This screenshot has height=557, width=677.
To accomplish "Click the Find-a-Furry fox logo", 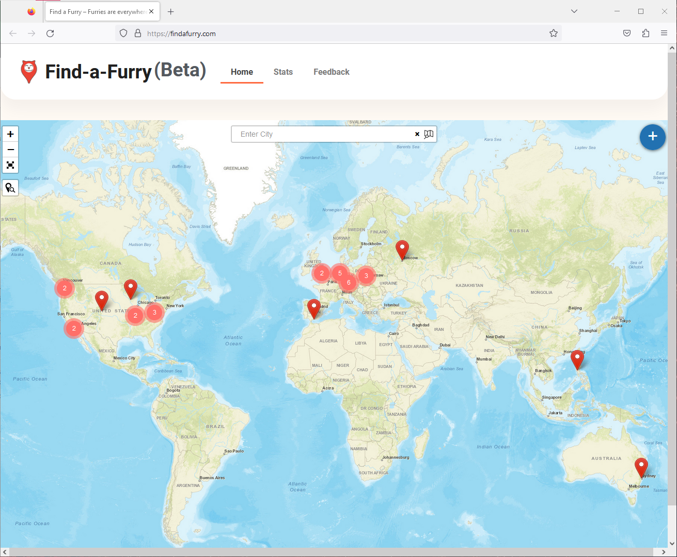I will coord(29,71).
